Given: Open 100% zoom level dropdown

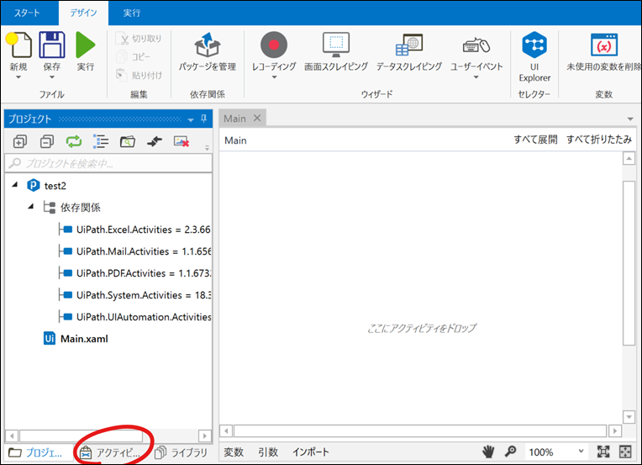Looking at the screenshot, I should click(x=555, y=452).
